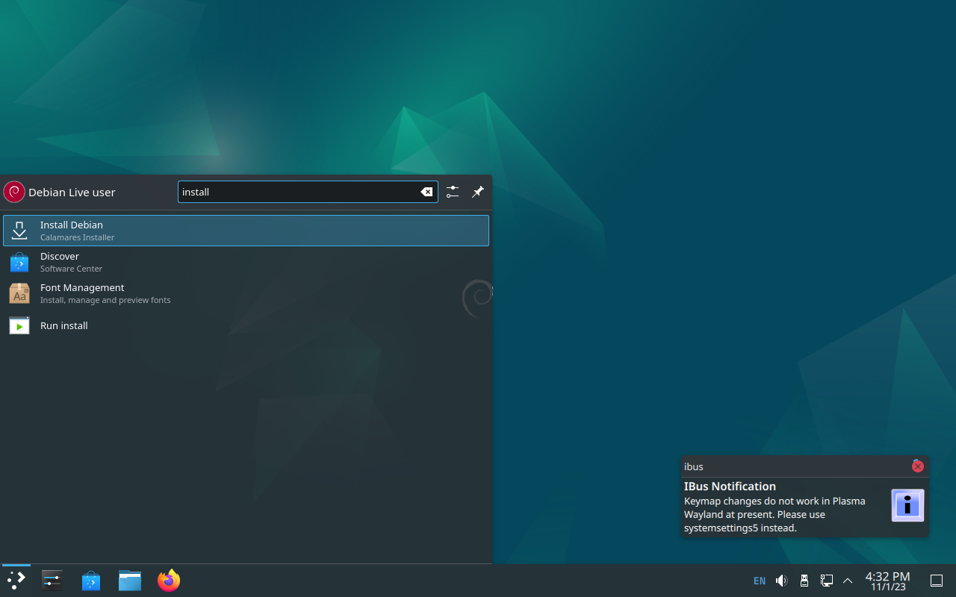Select the Run install command entry

pyautogui.click(x=246, y=325)
